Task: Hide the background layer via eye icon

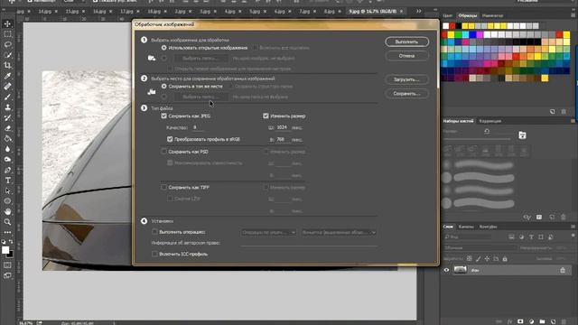Action: point(446,270)
